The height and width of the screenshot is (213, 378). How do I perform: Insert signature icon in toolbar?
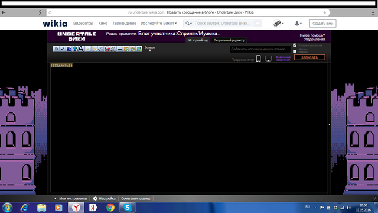pos(113,49)
